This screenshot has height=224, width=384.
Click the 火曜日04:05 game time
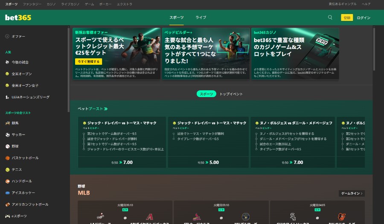point(317,205)
